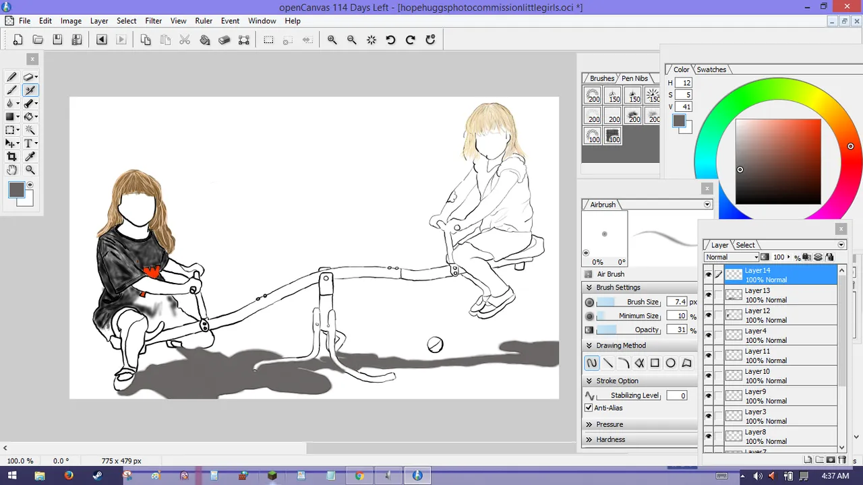Hide Layer9 using its eye icon
Image resolution: width=863 pixels, height=485 pixels.
pyautogui.click(x=708, y=396)
